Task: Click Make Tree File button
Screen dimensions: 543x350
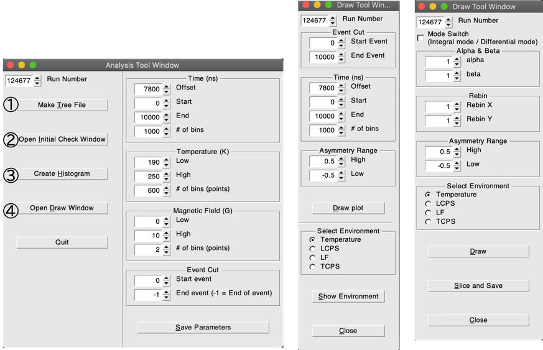Action: 62,105
